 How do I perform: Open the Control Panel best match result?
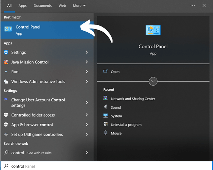(47, 30)
